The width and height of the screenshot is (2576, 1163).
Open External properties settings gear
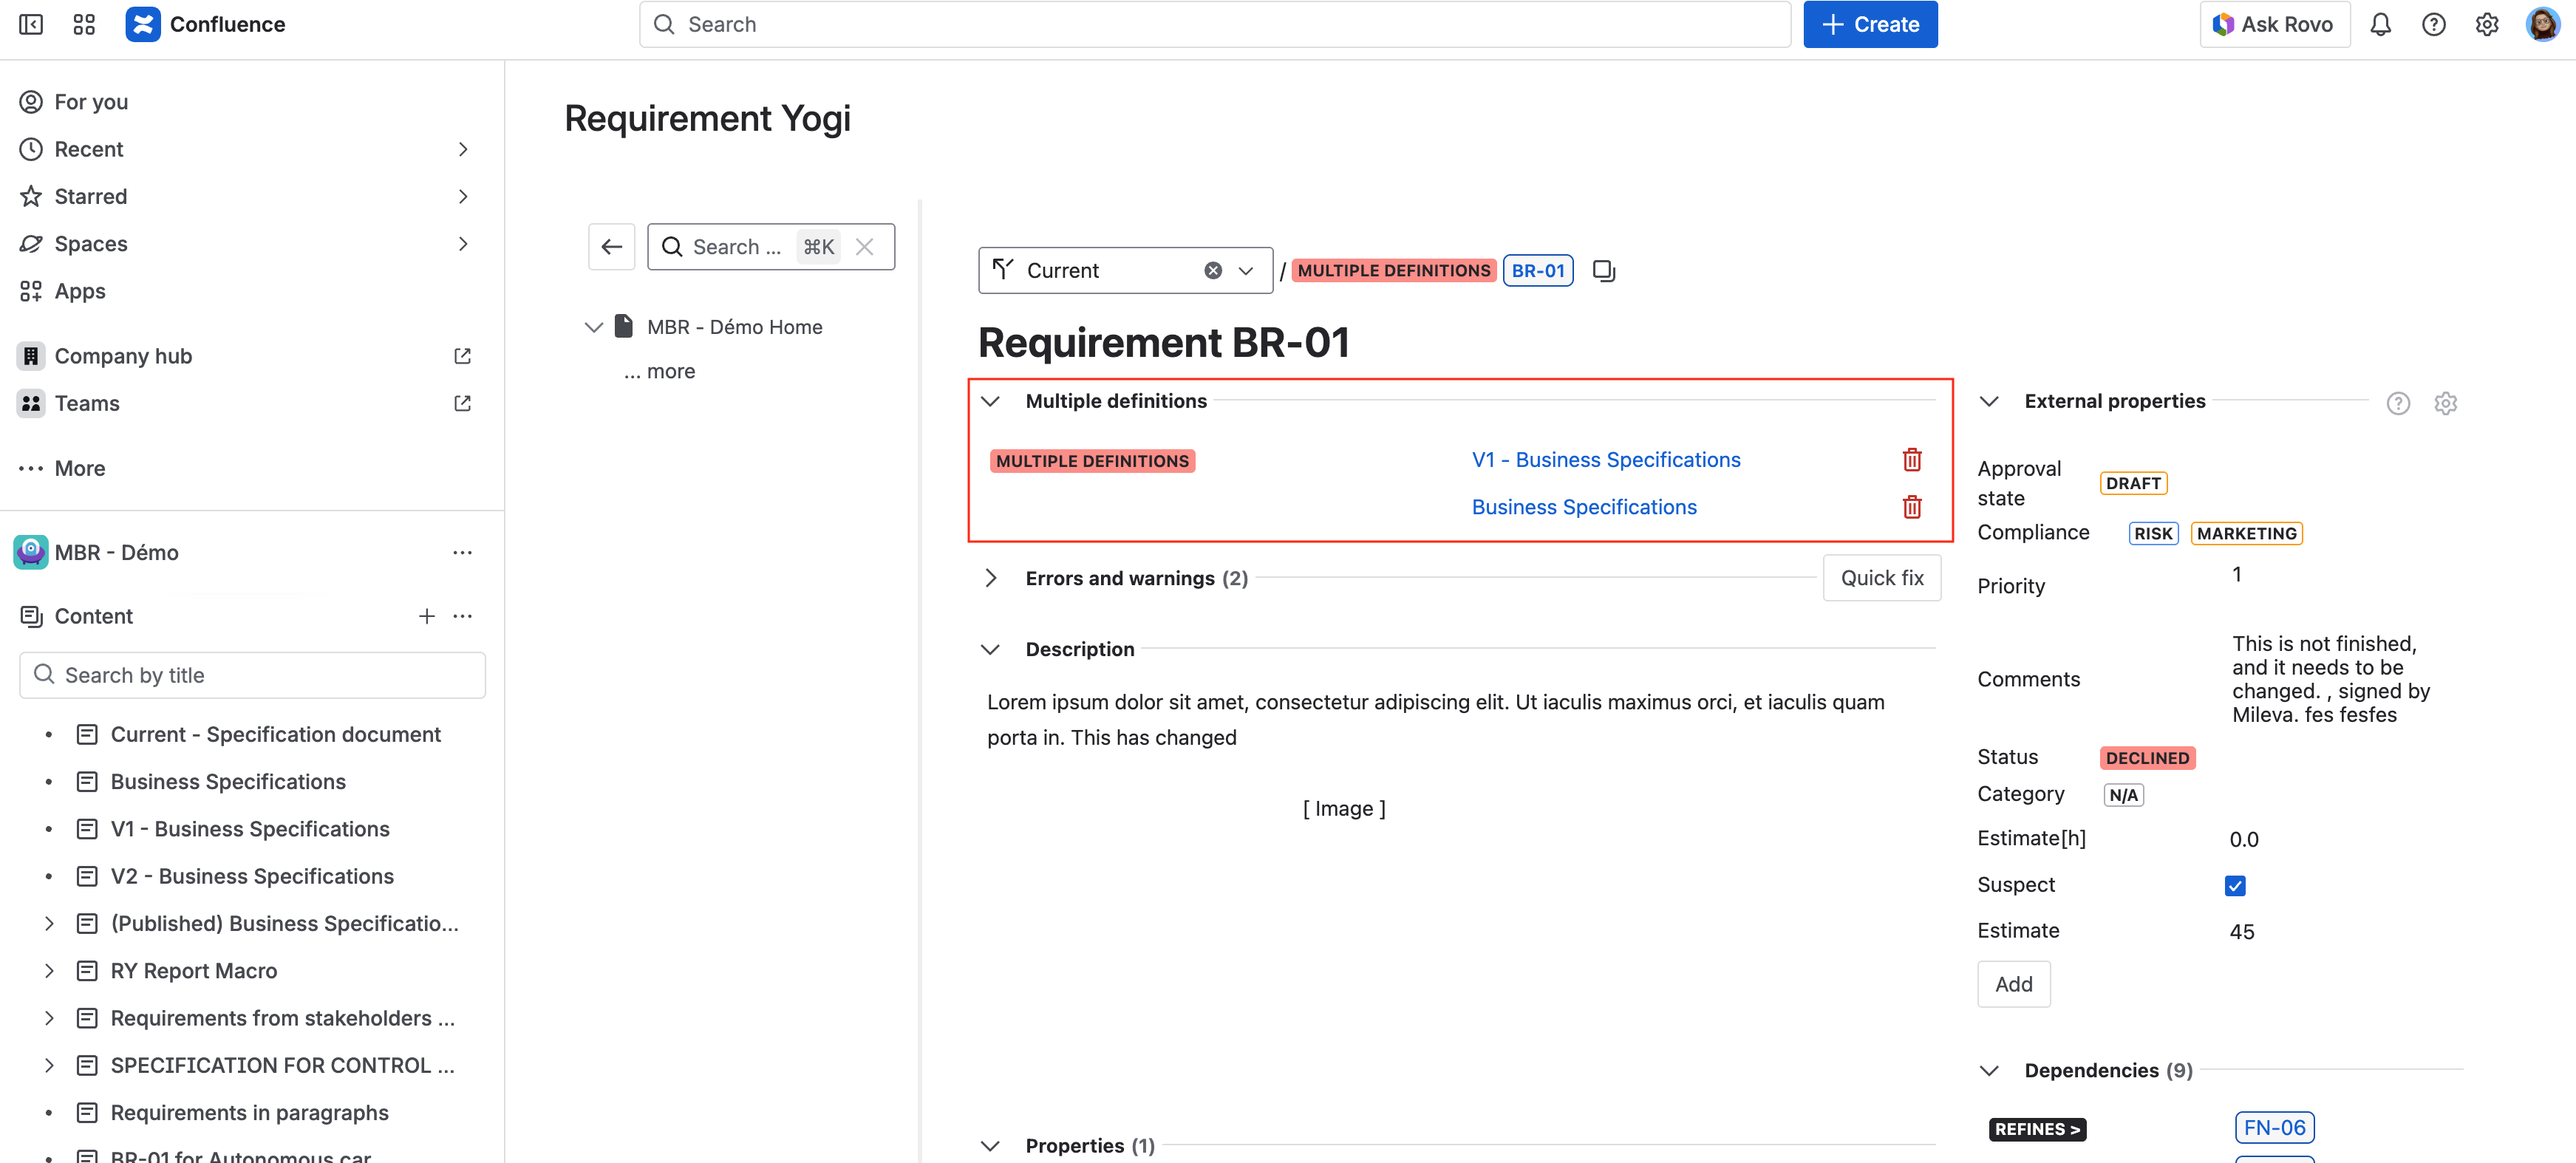pyautogui.click(x=2445, y=403)
